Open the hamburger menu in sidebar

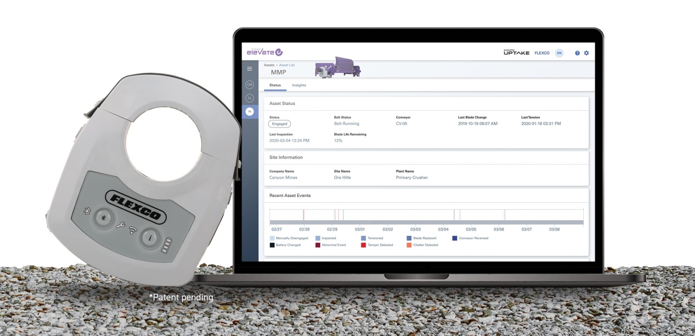pyautogui.click(x=250, y=69)
